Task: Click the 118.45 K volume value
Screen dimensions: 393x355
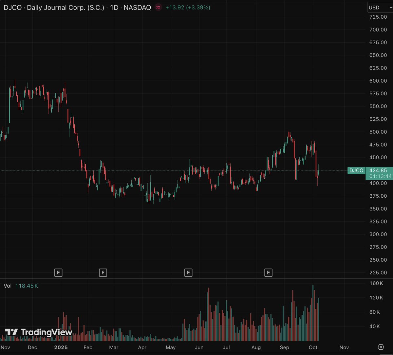Action: [27, 286]
